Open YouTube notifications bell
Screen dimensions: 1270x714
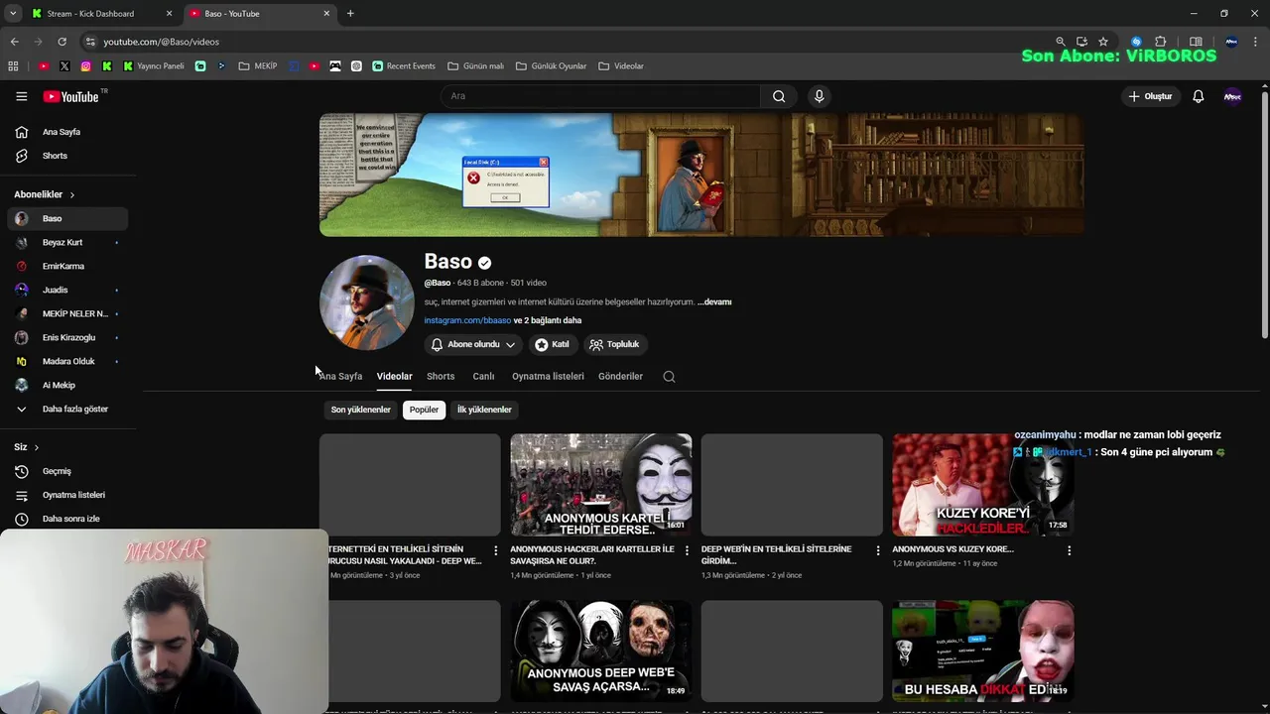point(1198,96)
